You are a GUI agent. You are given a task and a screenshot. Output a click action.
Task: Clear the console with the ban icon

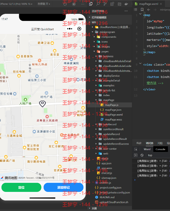[x=142, y=155]
